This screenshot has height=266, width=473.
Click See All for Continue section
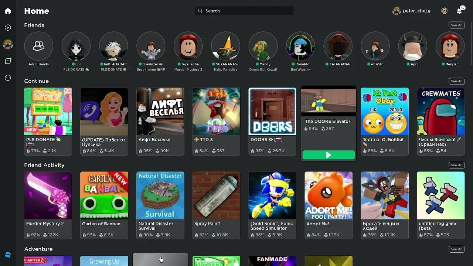(x=457, y=81)
